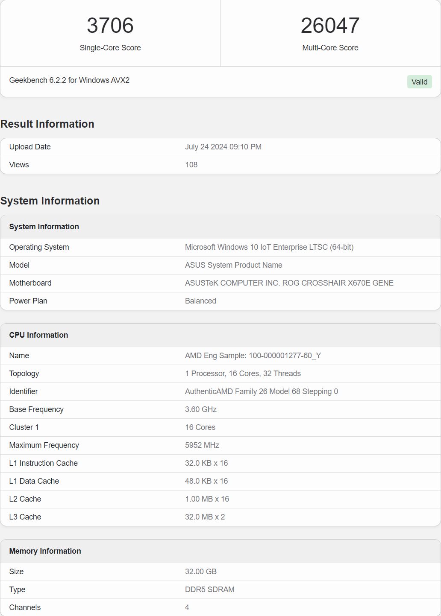Click the Single-Core Score value 3706

pyautogui.click(x=110, y=26)
